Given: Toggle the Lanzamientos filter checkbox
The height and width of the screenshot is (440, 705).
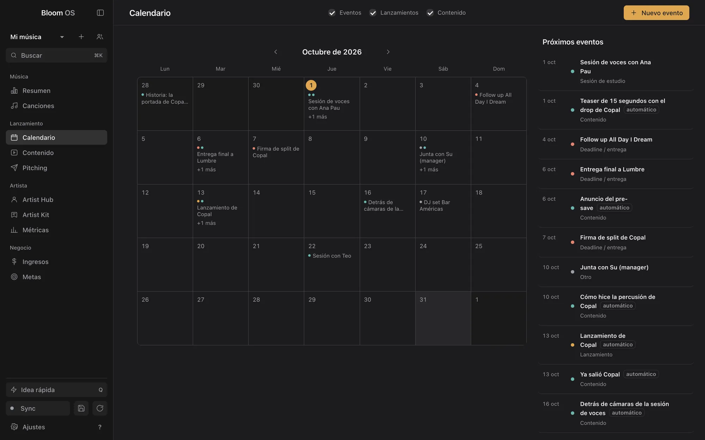Looking at the screenshot, I should (373, 13).
